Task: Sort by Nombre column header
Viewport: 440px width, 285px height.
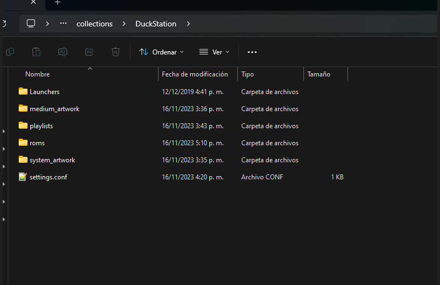Action: click(x=37, y=74)
